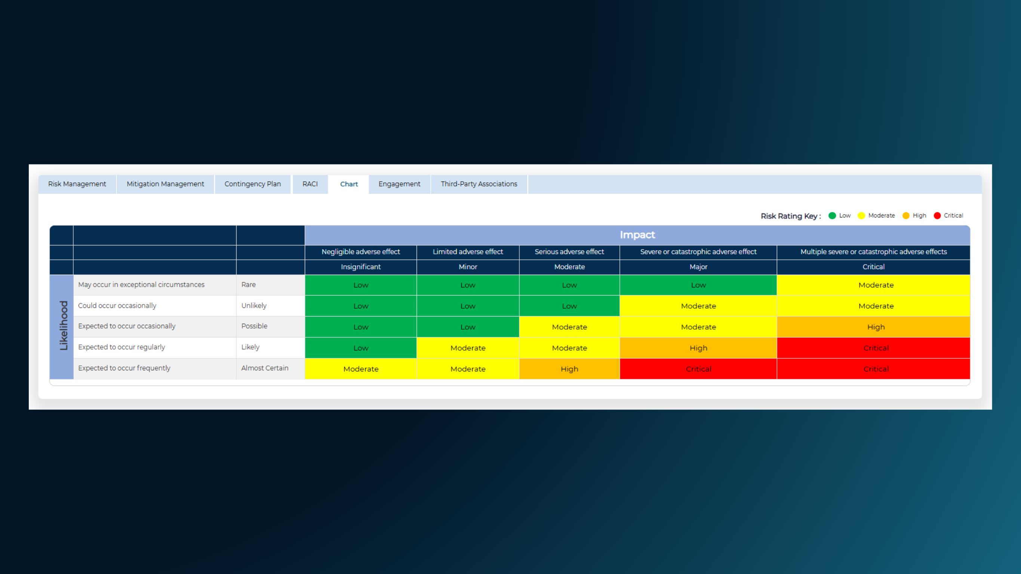This screenshot has width=1021, height=574.
Task: Click the orange High legend dot
Action: coord(906,216)
